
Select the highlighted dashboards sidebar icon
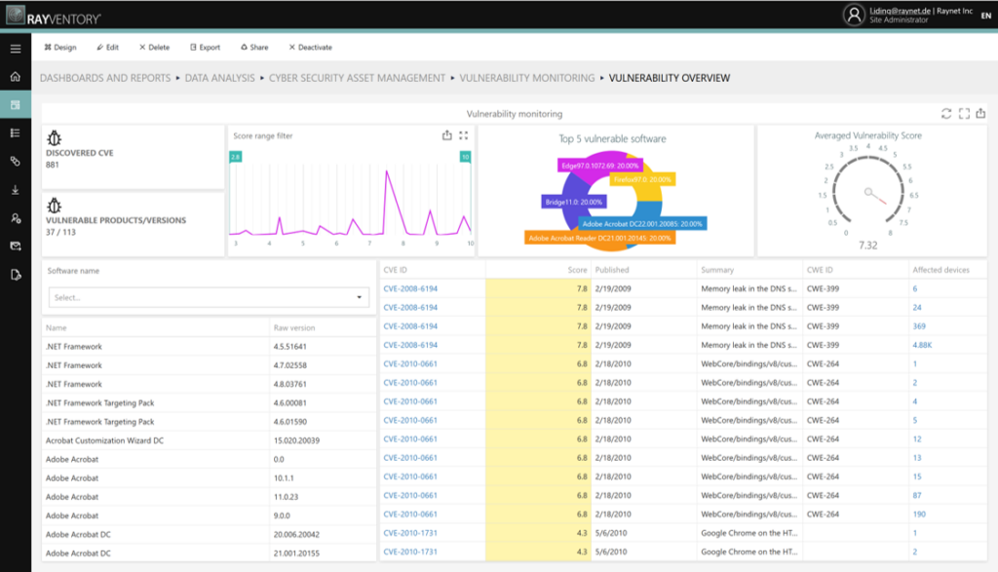tap(16, 104)
